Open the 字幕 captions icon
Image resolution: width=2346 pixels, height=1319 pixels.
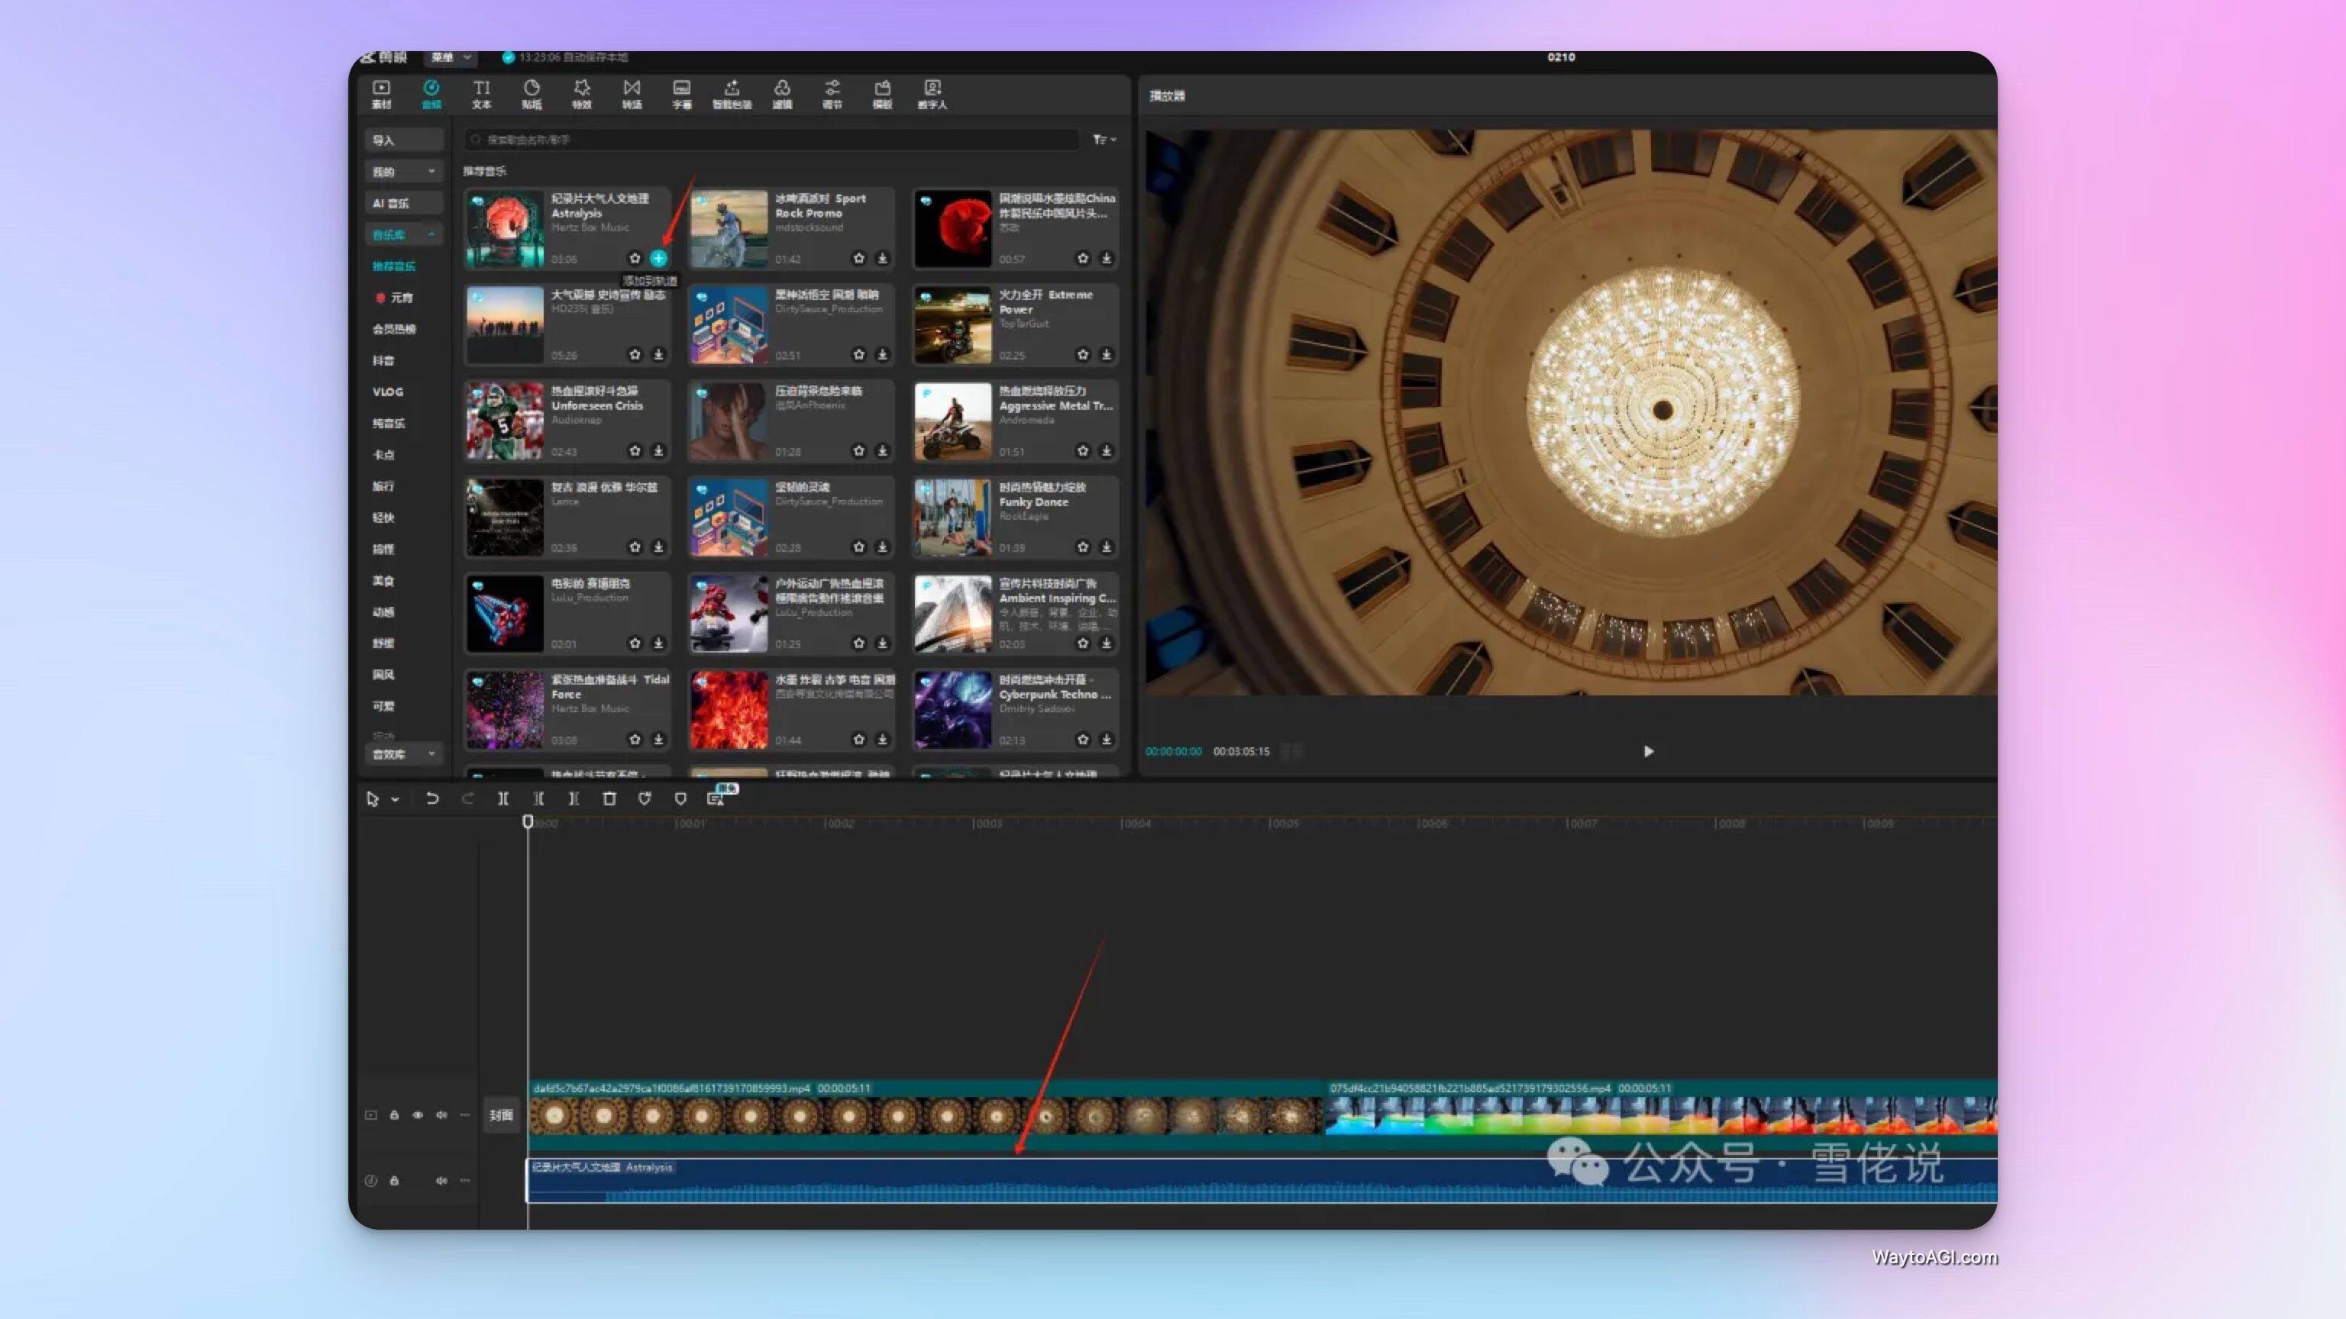click(681, 94)
